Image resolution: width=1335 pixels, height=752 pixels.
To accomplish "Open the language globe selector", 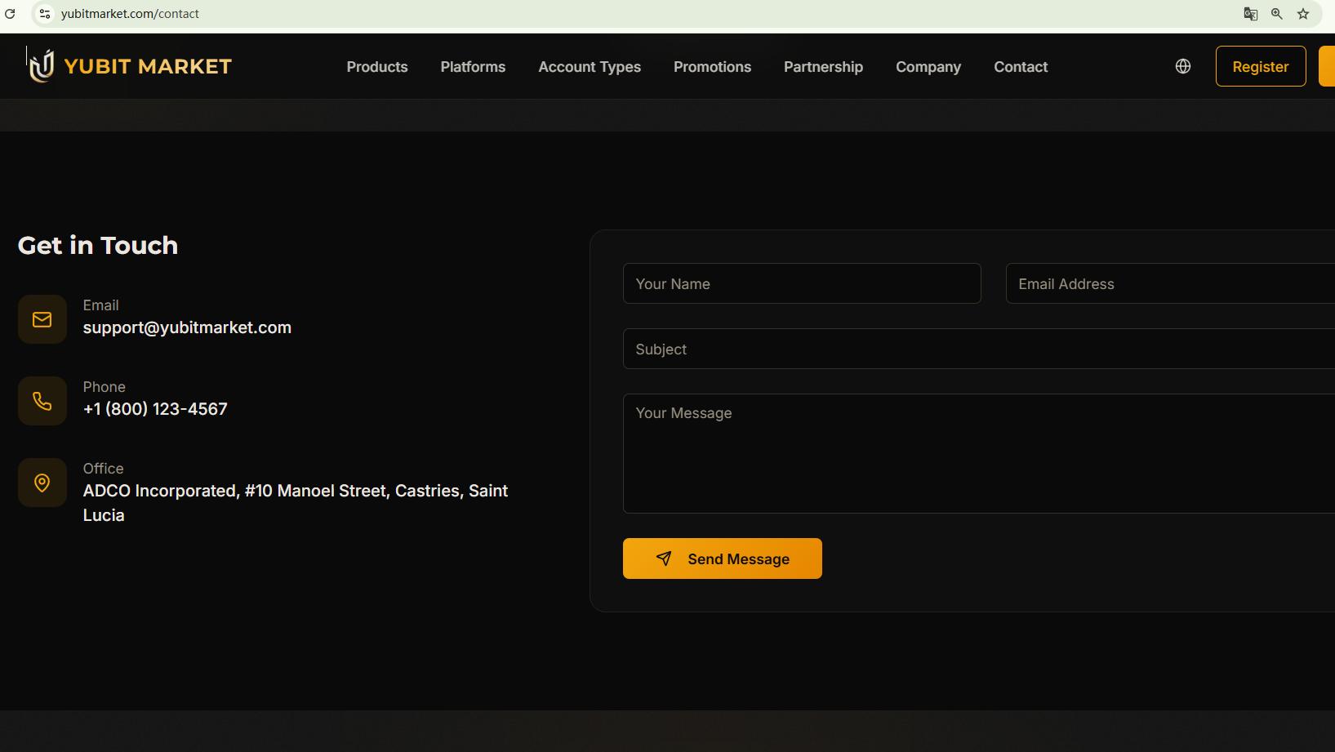I will coord(1182,67).
